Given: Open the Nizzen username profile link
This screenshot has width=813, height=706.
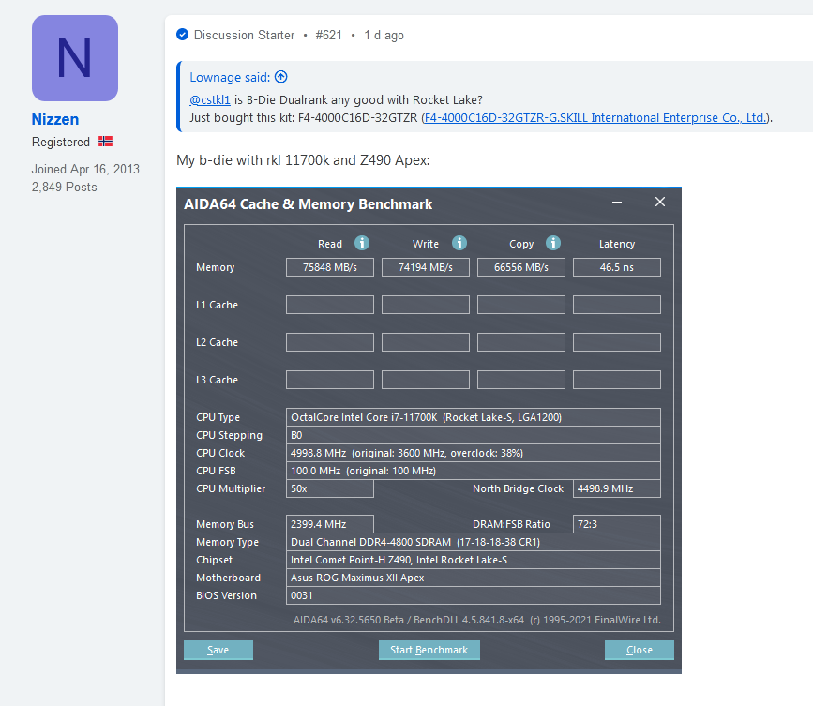Looking at the screenshot, I should point(55,119).
